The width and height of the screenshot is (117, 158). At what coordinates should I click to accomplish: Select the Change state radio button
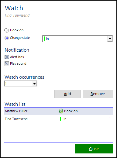point(7,38)
